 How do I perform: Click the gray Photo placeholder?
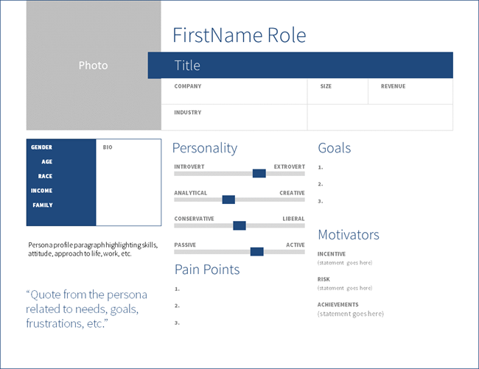point(93,66)
